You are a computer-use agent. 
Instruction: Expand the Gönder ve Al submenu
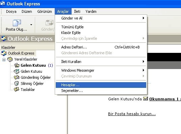[x=101, y=18]
